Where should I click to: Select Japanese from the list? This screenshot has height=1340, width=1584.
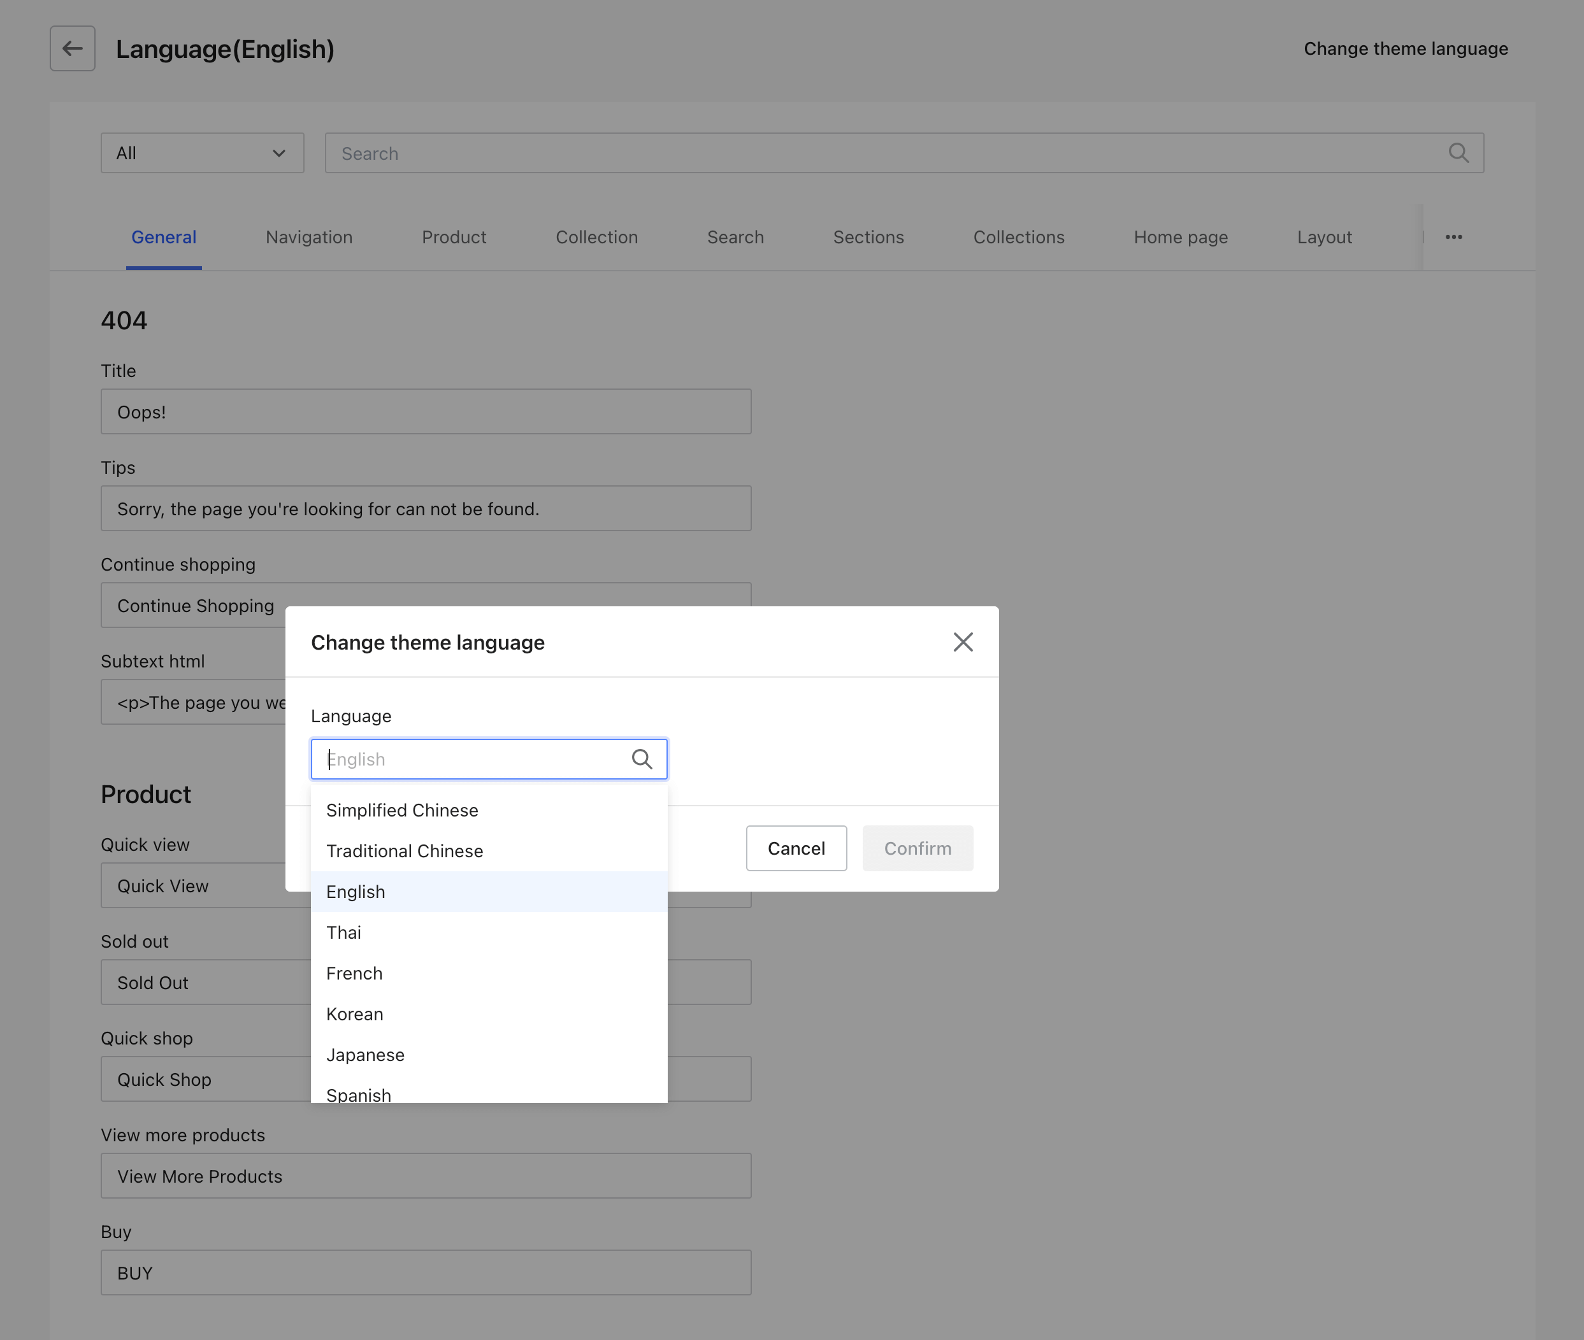click(x=365, y=1055)
